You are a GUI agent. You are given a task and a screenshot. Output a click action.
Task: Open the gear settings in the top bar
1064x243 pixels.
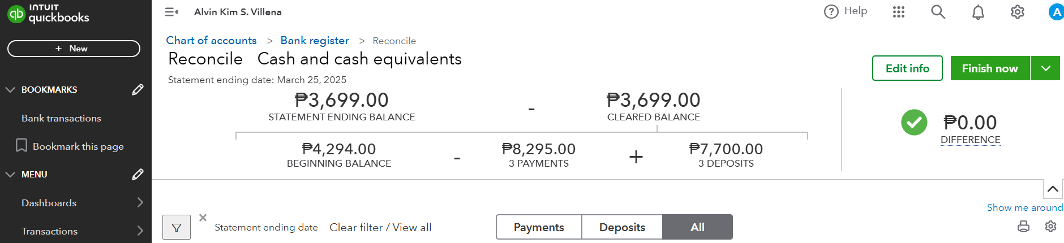1017,12
